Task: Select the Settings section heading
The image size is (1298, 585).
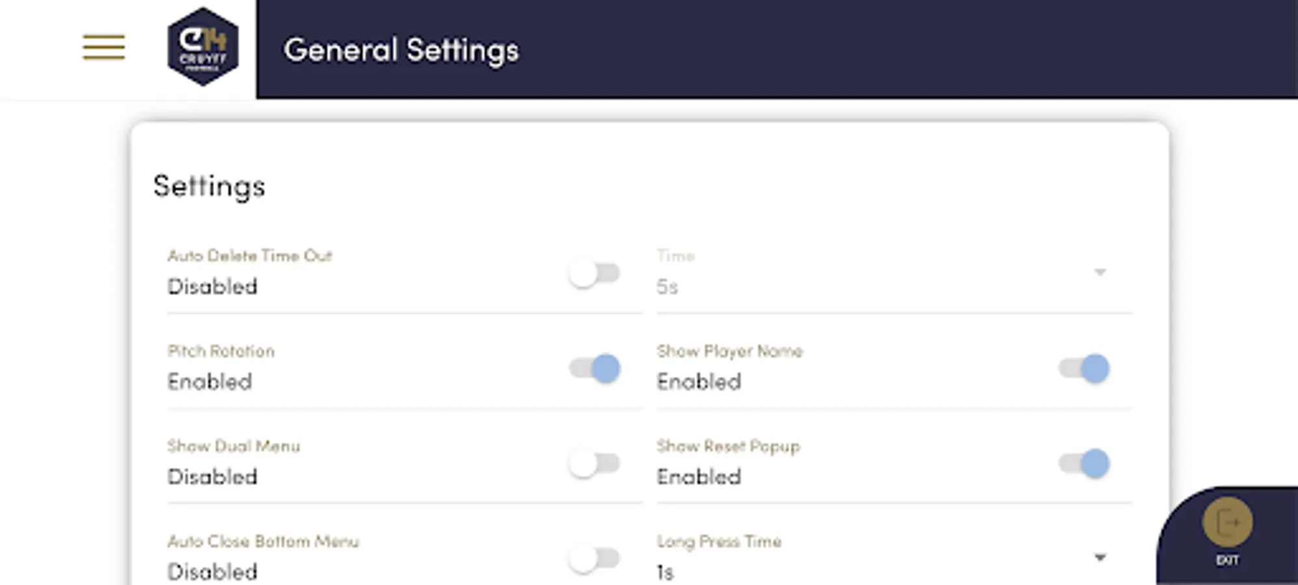Action: click(x=210, y=187)
